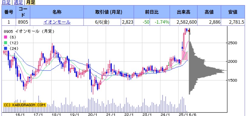248x116 pixels.
Task: Click the peak of the volume profile histogram
Action: click(225, 71)
